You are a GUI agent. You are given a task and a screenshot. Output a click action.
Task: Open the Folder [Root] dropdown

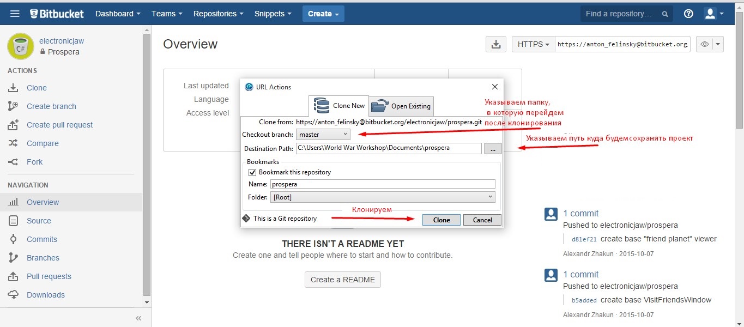pyautogui.click(x=383, y=197)
